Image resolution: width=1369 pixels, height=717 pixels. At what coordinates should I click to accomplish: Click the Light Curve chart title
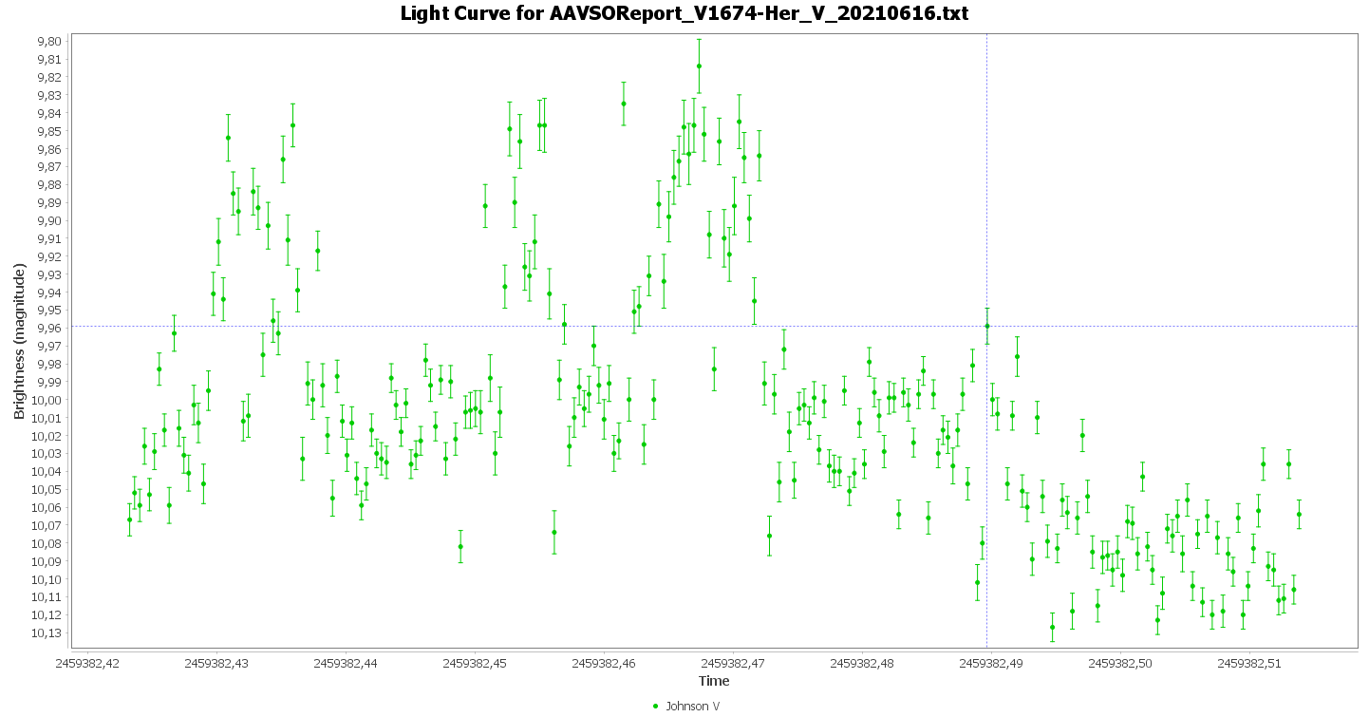(x=684, y=13)
